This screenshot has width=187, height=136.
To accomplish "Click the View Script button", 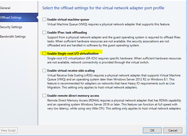I will 9,130.
